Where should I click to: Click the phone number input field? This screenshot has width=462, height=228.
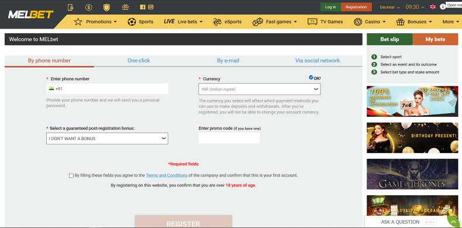tap(107, 89)
